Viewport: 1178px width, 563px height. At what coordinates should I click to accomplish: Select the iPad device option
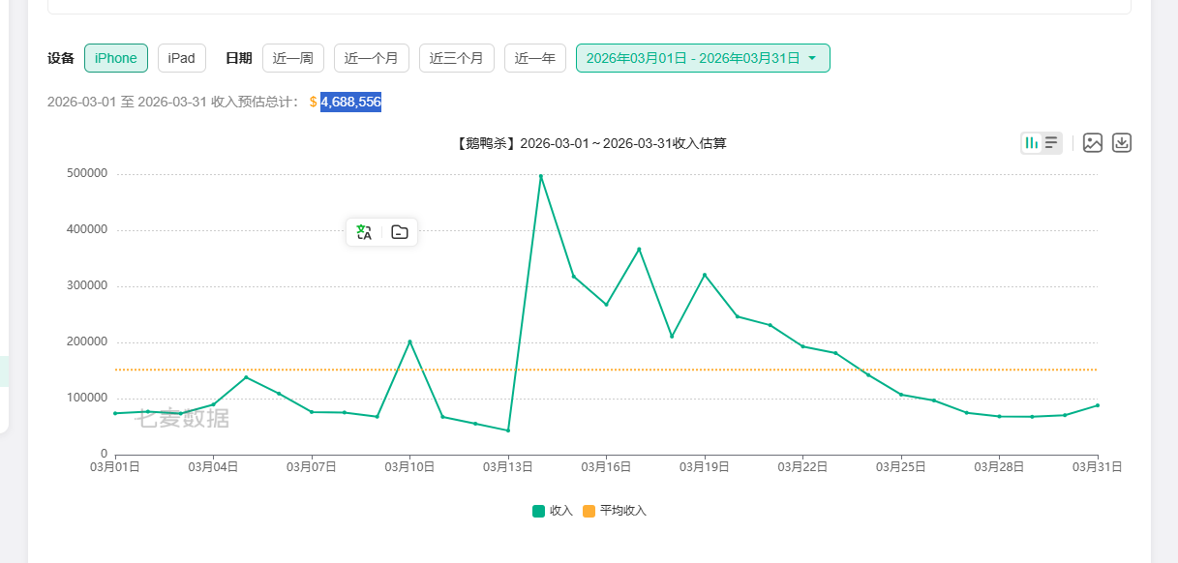(182, 58)
